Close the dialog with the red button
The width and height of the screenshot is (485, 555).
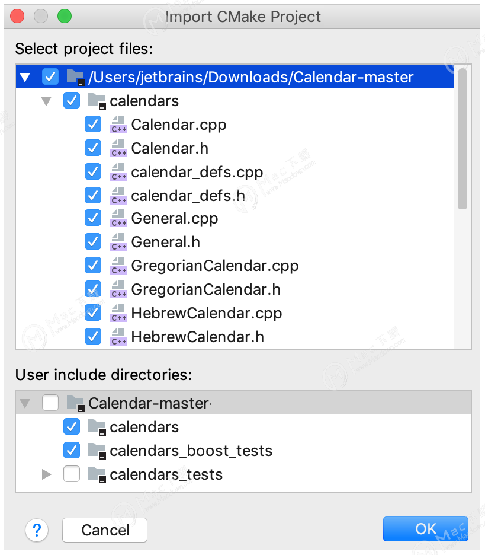pyautogui.click(x=17, y=16)
